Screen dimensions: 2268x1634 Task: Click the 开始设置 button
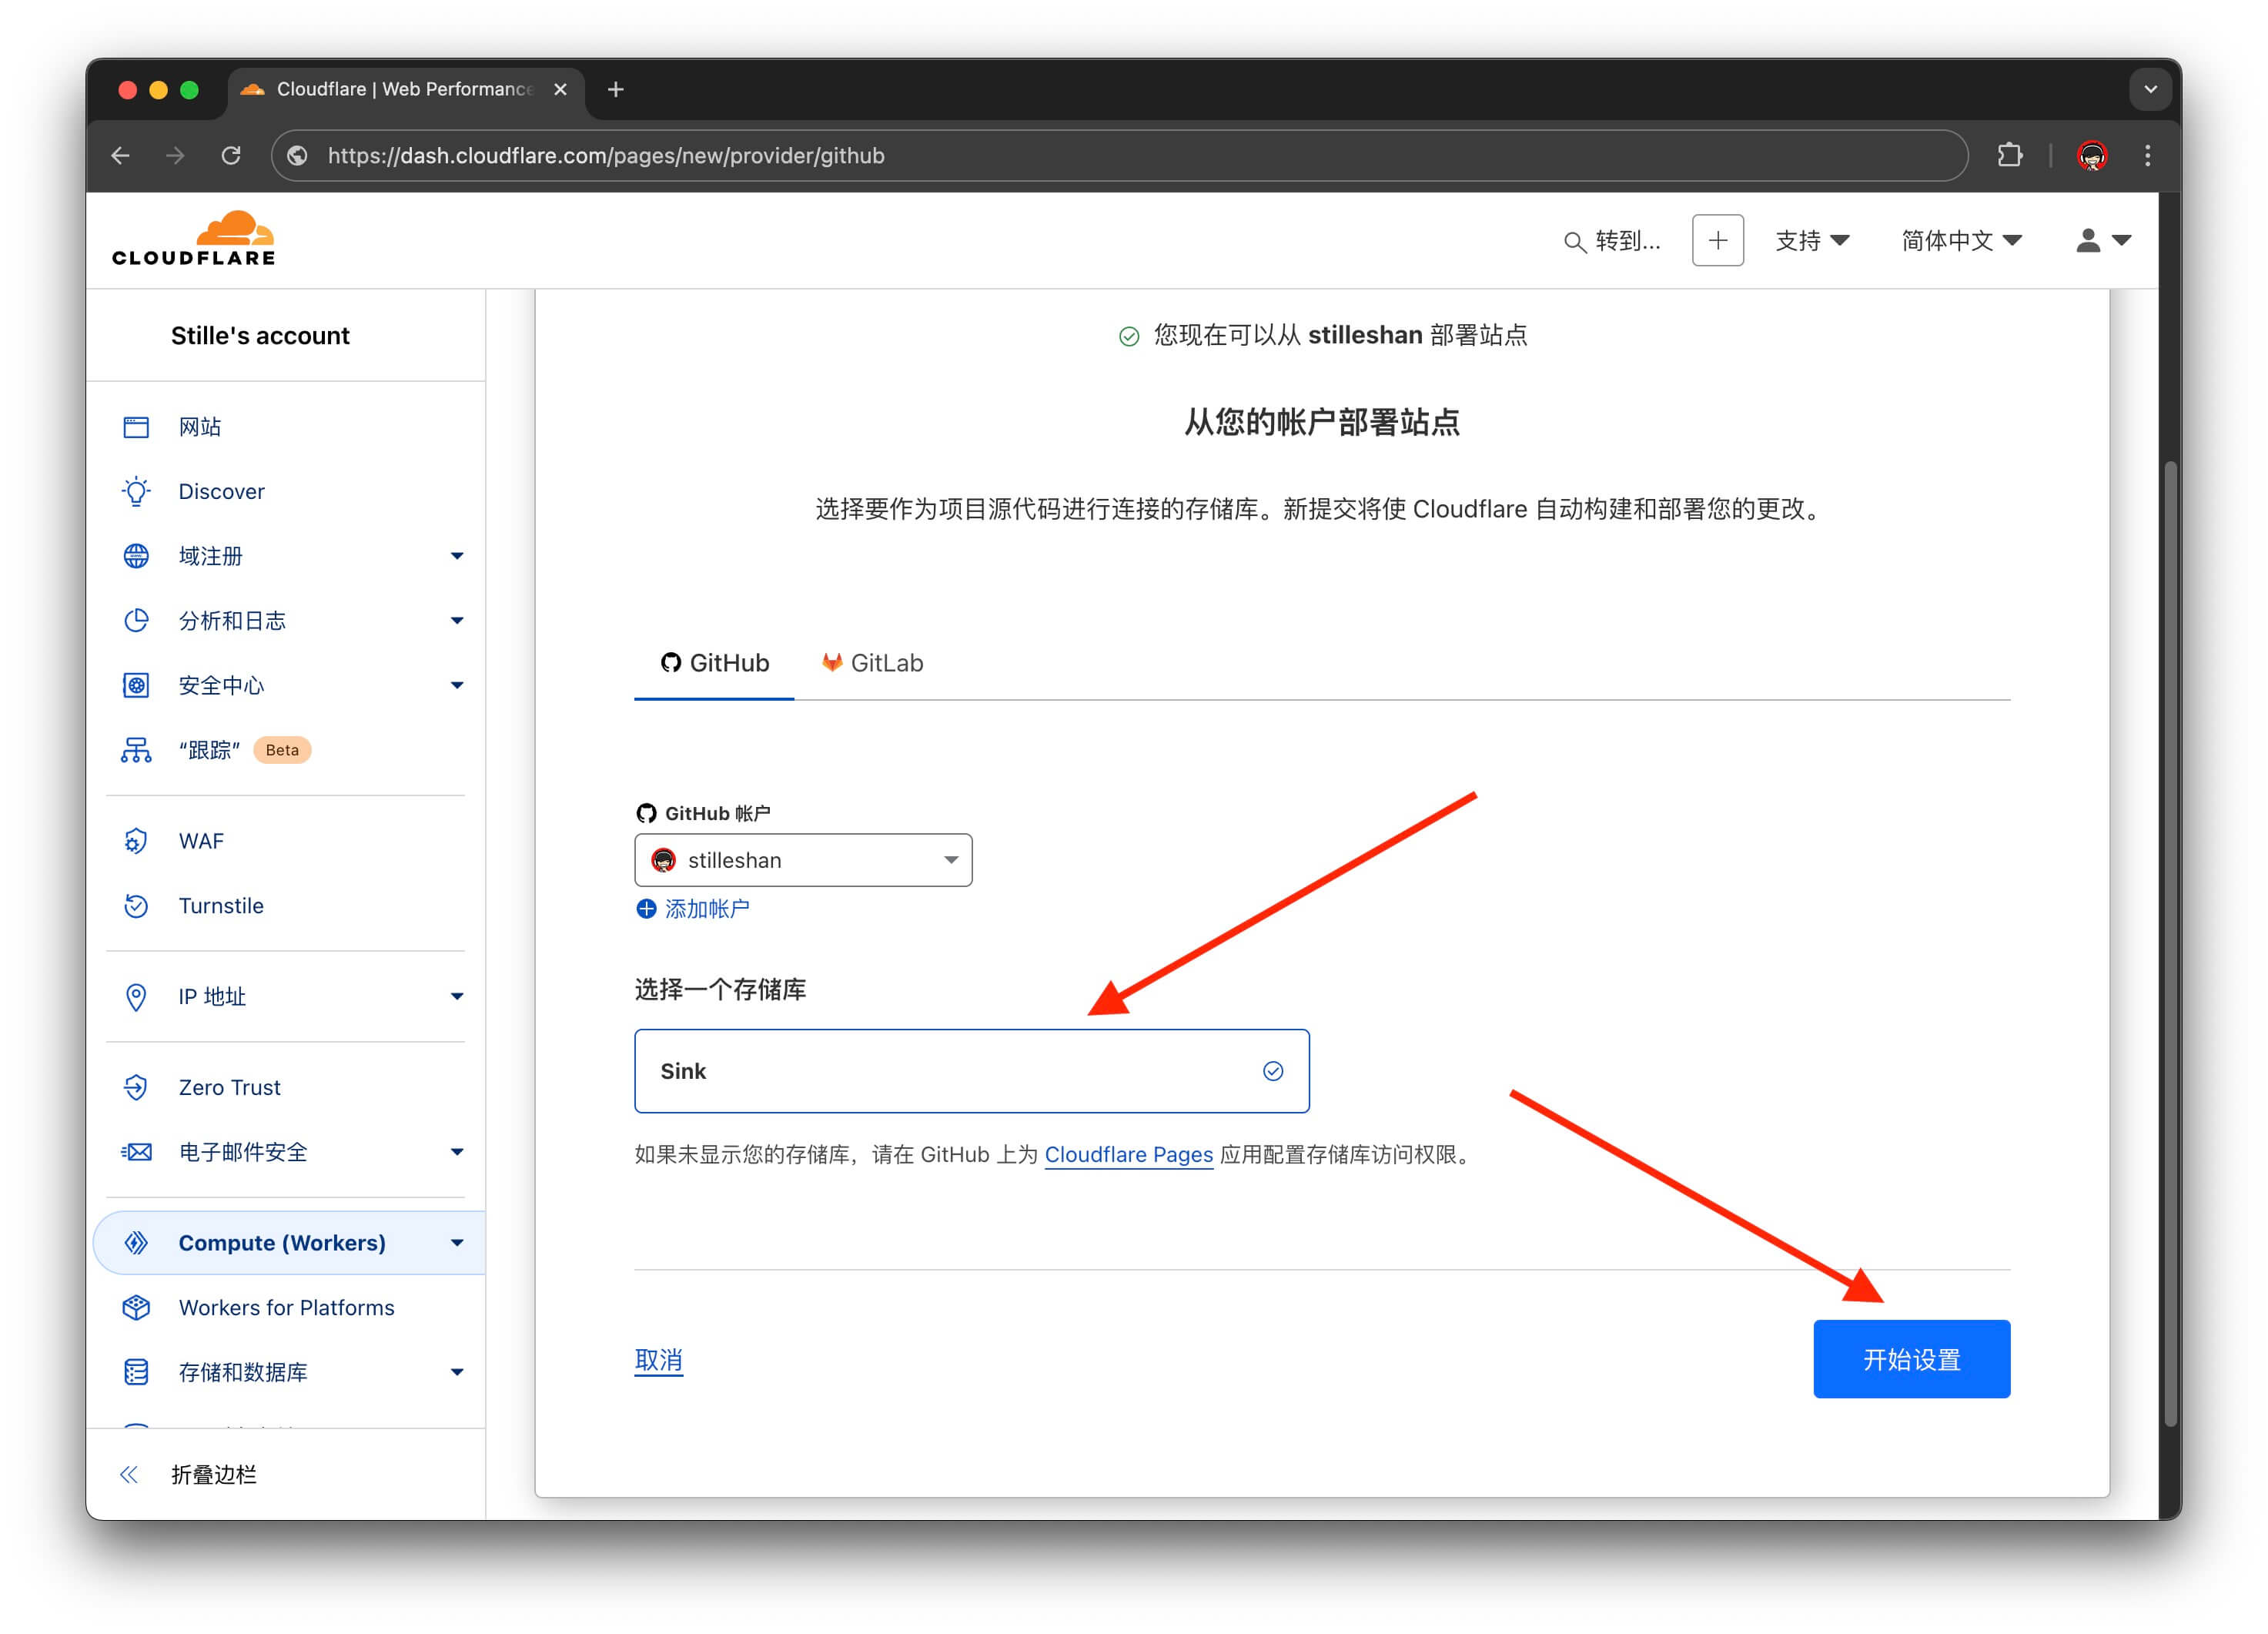pyautogui.click(x=1911, y=1359)
